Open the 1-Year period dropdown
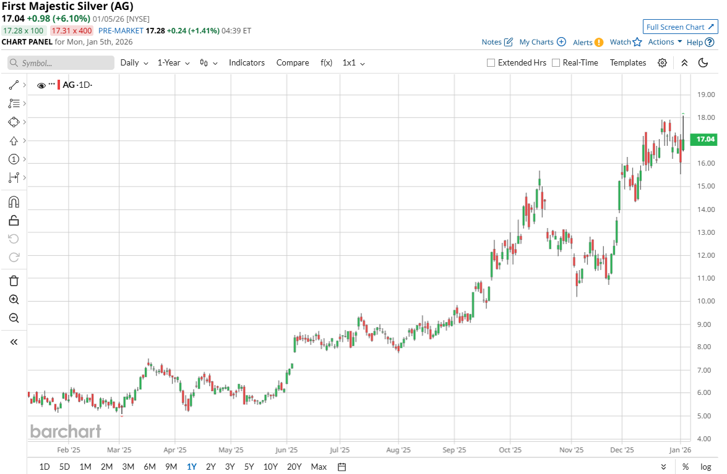Viewport: 727px width, 474px height. (x=173, y=62)
